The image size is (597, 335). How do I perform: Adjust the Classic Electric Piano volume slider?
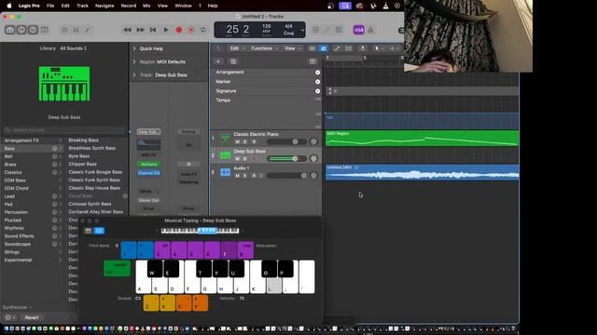[x=287, y=141]
